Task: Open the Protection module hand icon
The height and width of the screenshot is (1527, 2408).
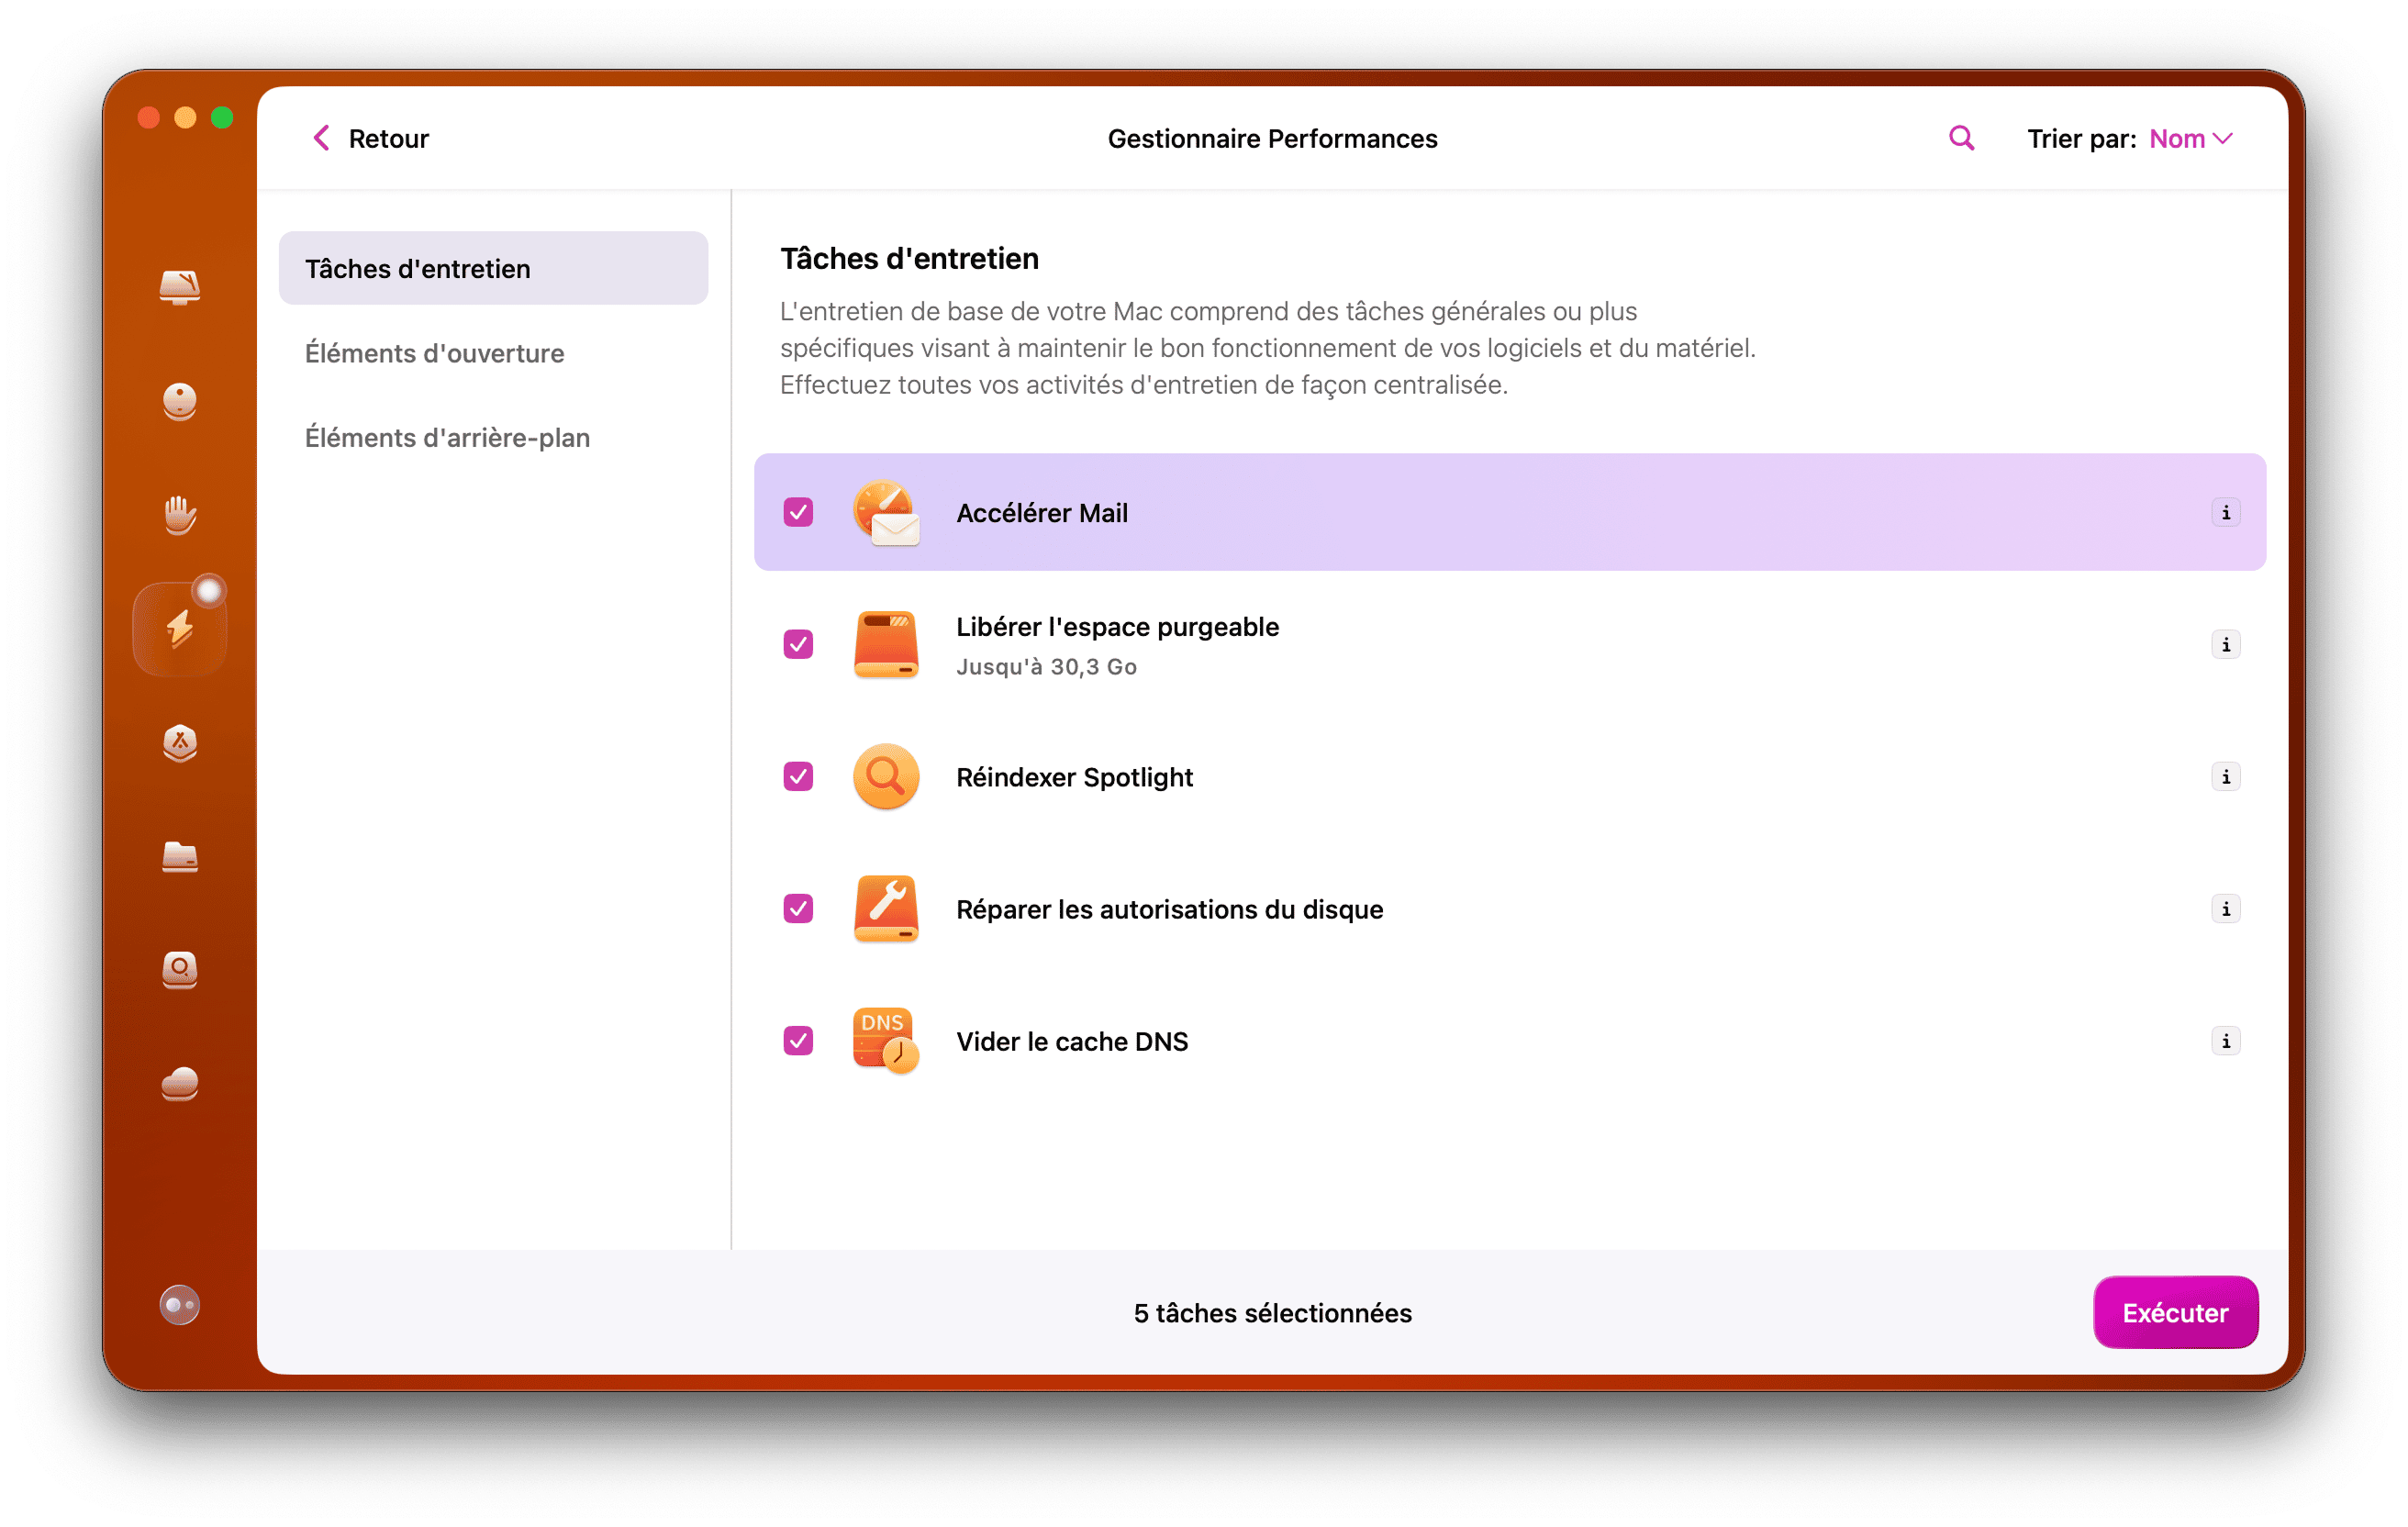Action: pos(180,515)
